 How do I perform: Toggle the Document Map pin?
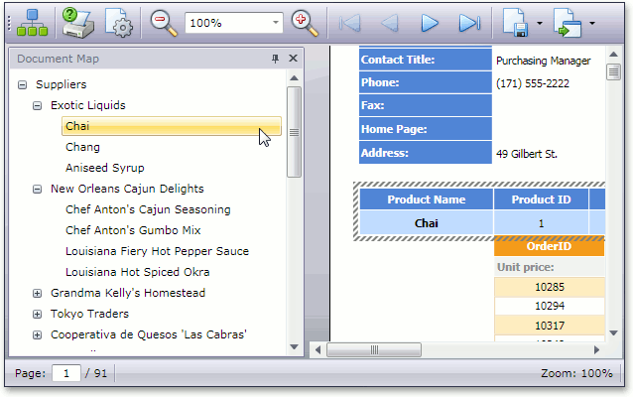click(276, 59)
